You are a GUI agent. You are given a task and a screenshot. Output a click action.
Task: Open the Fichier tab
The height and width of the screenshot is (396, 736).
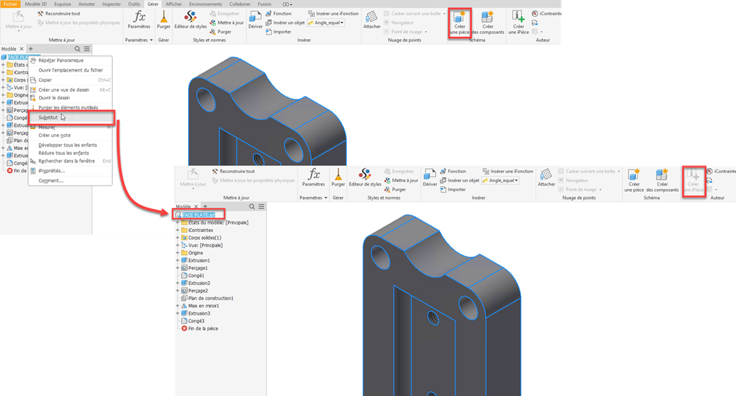pos(10,3)
